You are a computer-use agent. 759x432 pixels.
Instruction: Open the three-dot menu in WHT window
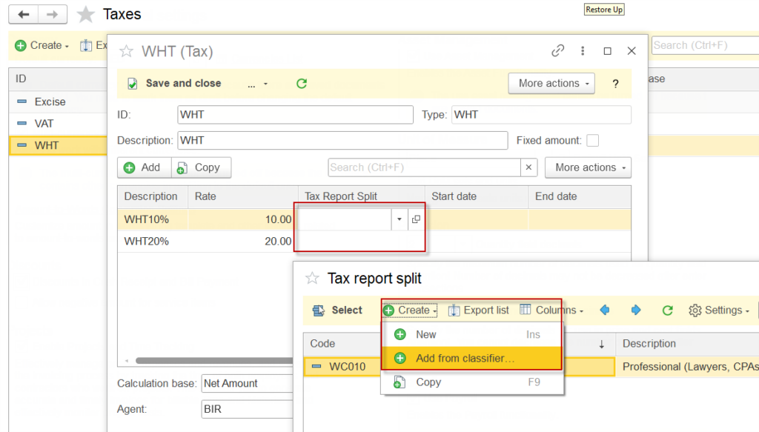[583, 51]
